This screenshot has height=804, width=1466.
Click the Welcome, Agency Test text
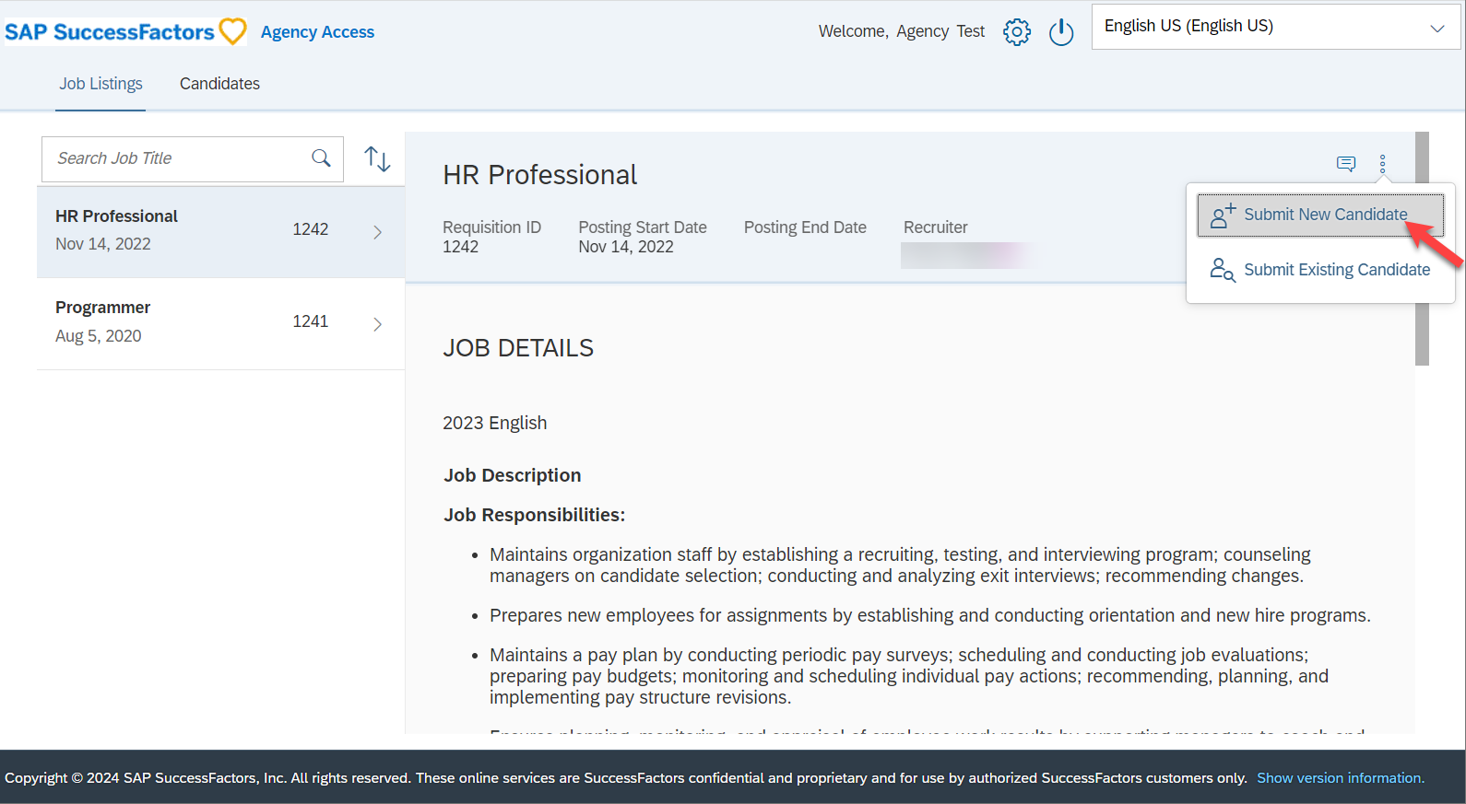coord(902,31)
